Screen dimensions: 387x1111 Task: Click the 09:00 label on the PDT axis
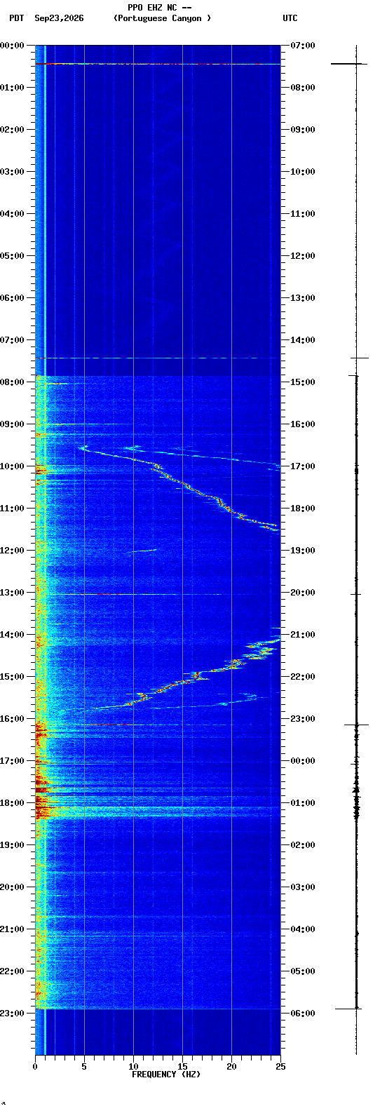(x=13, y=424)
